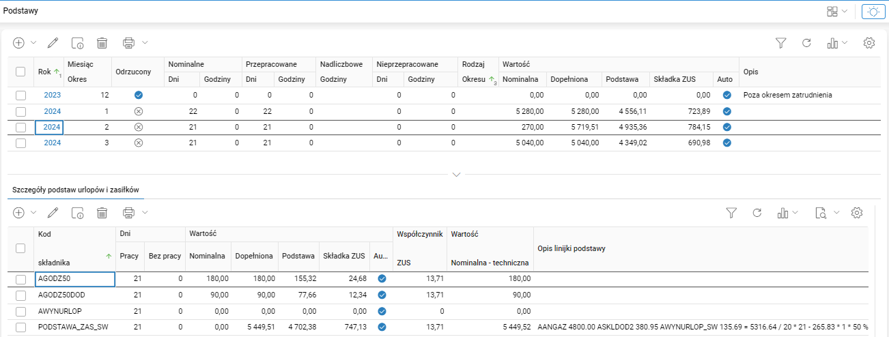Screen dimensions: 889x337
Task: Click the document search icon in details toolbar
Action: [x=821, y=213]
